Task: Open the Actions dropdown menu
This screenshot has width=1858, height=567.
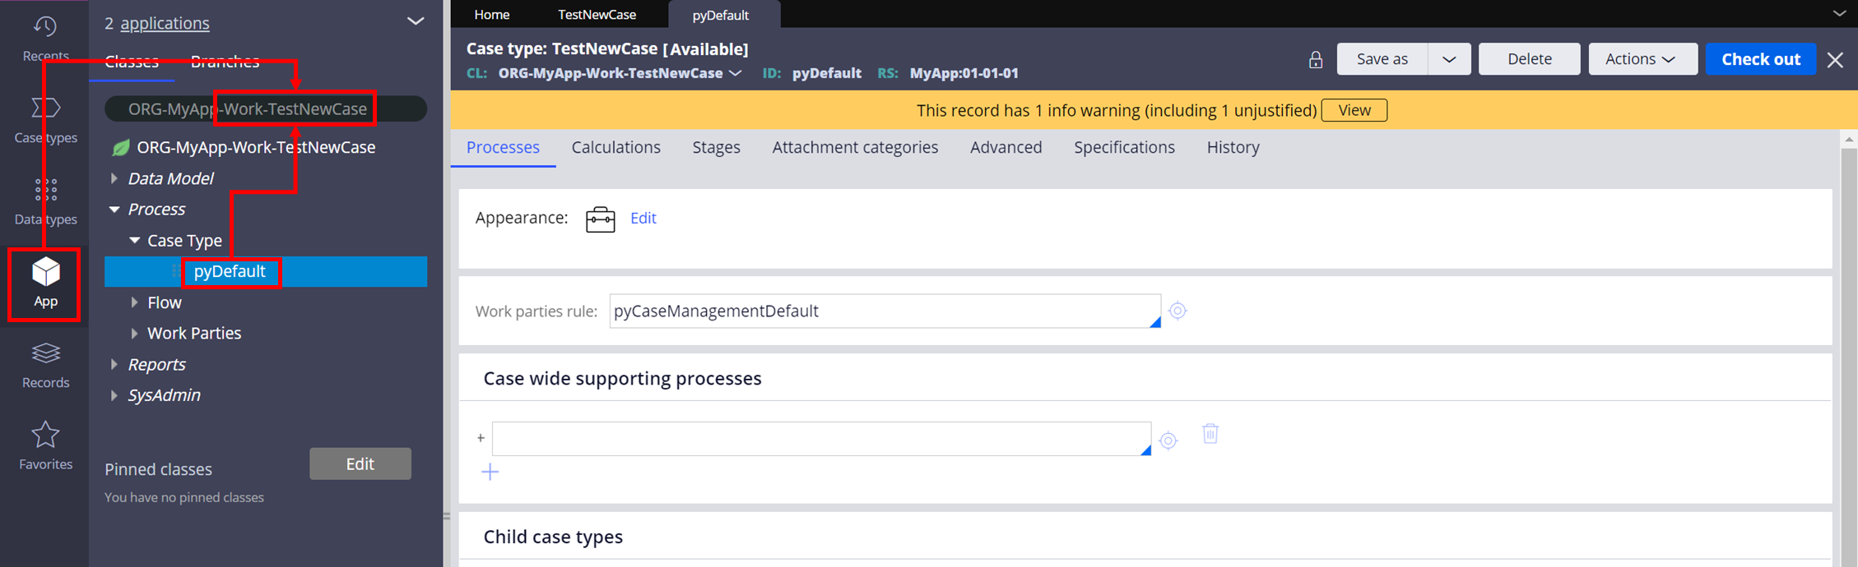Action: (1642, 59)
